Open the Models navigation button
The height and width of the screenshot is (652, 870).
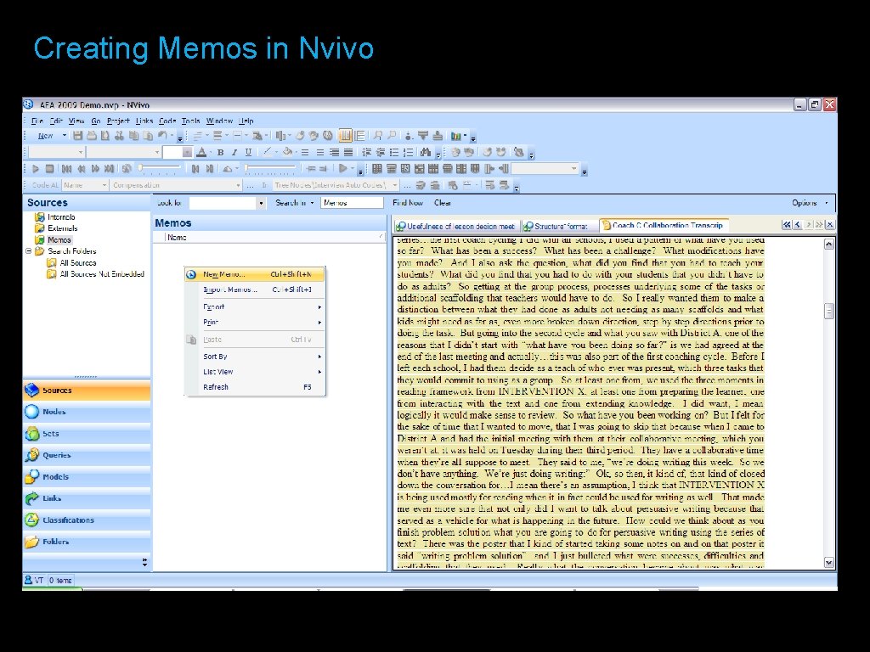tap(87, 477)
